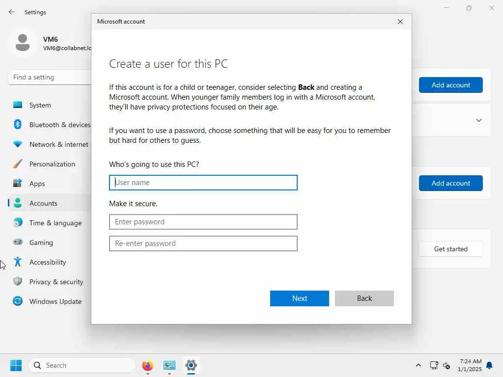The height and width of the screenshot is (377, 503).
Task: Click the taskbar search magnifier icon
Action: [x=37, y=365]
